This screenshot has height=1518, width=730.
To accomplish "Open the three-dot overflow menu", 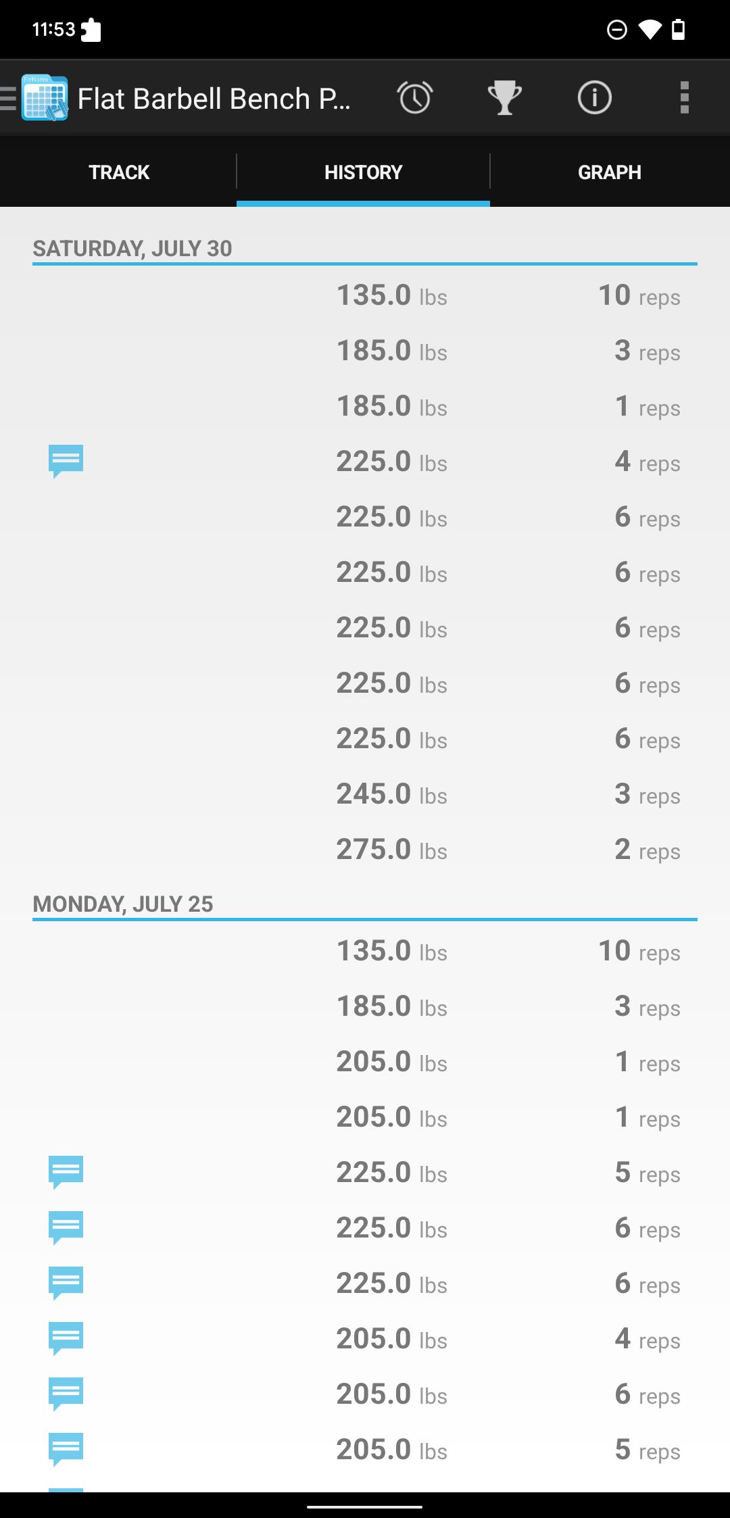I will point(684,98).
